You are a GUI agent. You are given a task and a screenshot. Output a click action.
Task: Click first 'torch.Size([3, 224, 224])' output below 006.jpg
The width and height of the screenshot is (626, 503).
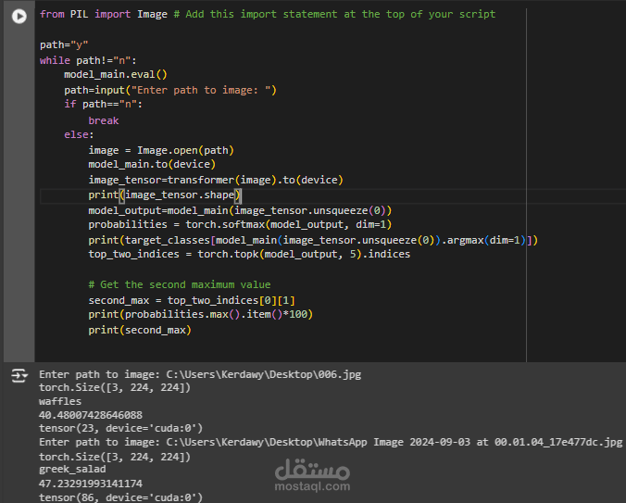point(115,387)
